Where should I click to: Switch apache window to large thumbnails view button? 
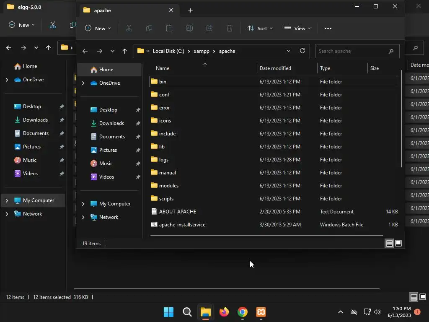[398, 243]
